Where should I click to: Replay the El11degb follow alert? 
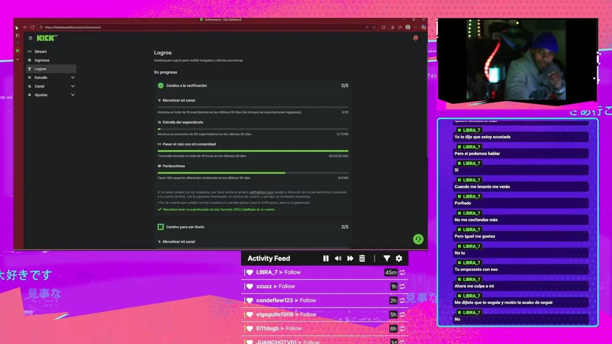[x=402, y=329]
